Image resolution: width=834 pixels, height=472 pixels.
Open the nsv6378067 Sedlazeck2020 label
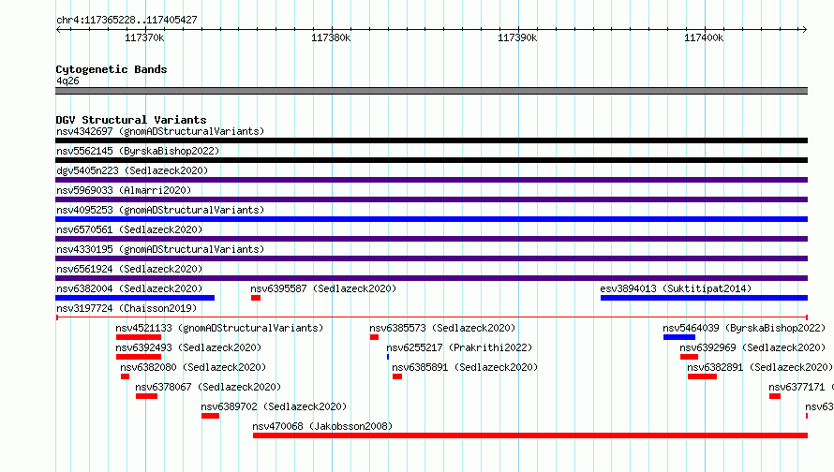click(x=208, y=387)
